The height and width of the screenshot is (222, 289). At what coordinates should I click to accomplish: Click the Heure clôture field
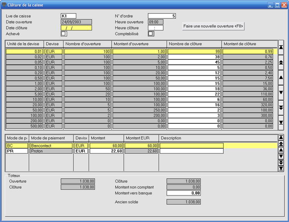pos(156,28)
